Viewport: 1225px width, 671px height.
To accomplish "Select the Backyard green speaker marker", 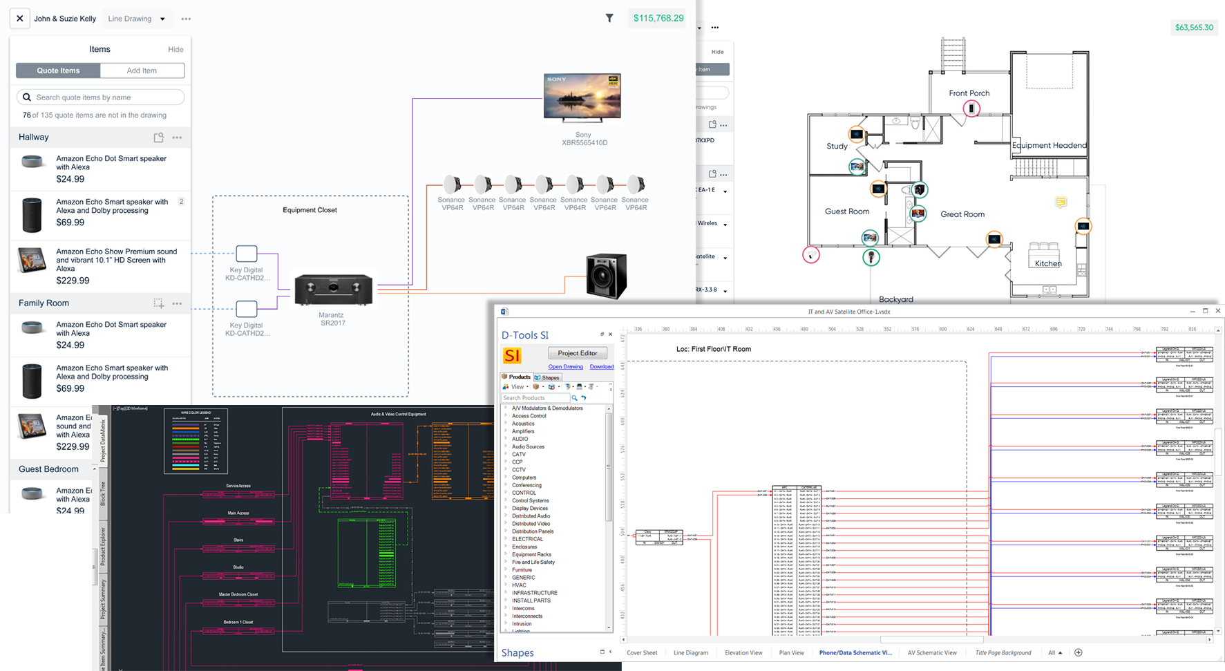I will 871,258.
